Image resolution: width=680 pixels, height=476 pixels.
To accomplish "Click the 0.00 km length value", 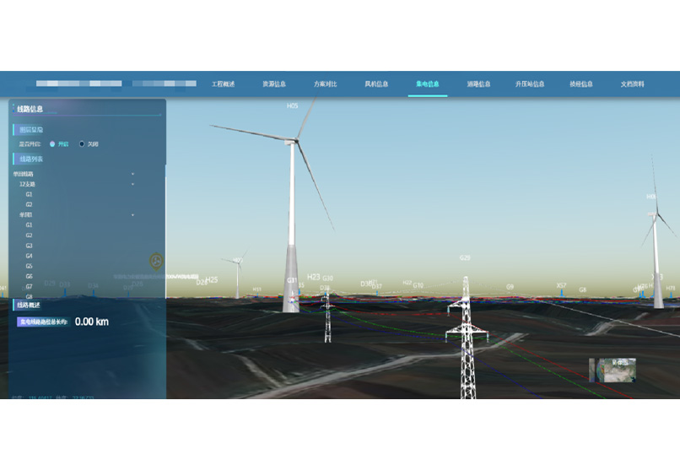I will point(92,322).
